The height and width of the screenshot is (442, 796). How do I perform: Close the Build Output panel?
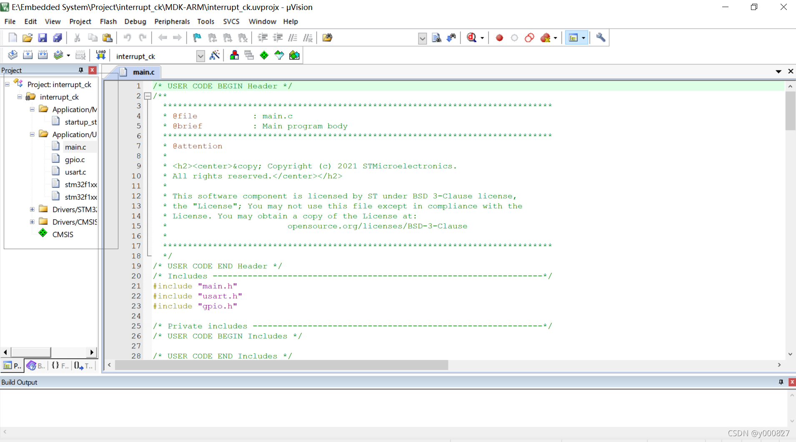tap(792, 382)
